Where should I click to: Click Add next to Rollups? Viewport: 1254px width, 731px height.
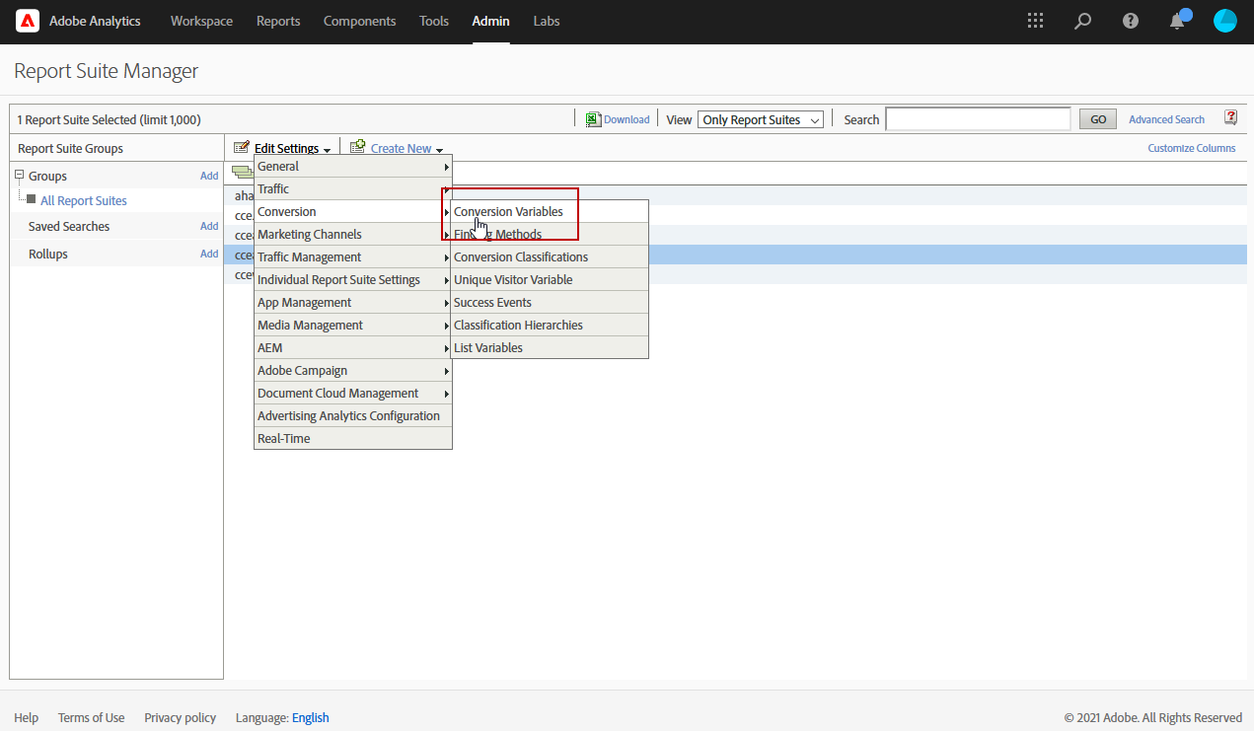coord(209,254)
